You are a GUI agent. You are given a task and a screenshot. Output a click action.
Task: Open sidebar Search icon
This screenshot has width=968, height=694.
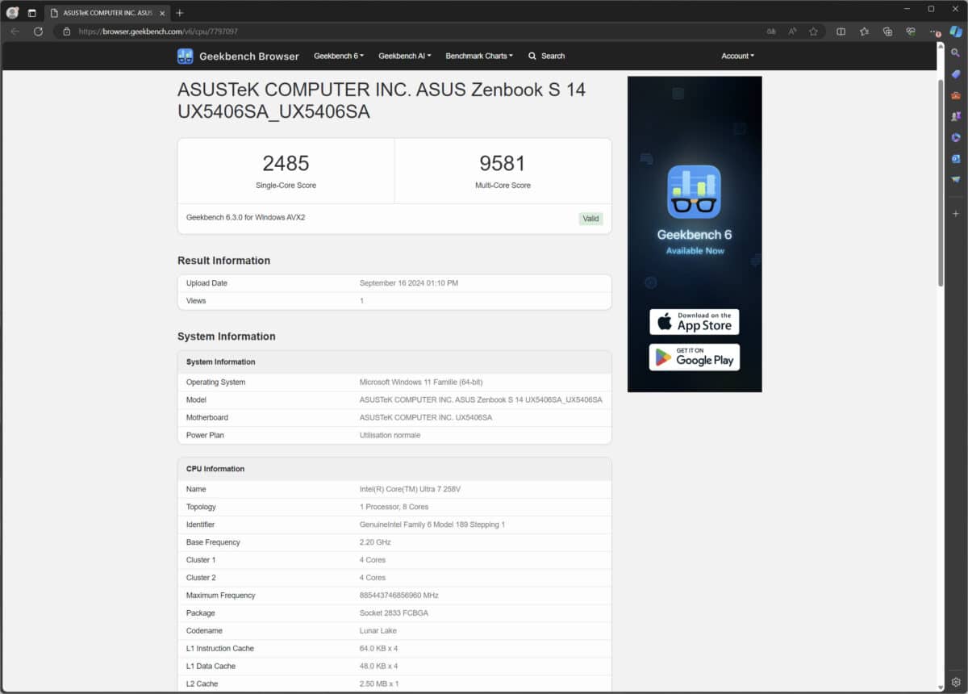click(956, 52)
